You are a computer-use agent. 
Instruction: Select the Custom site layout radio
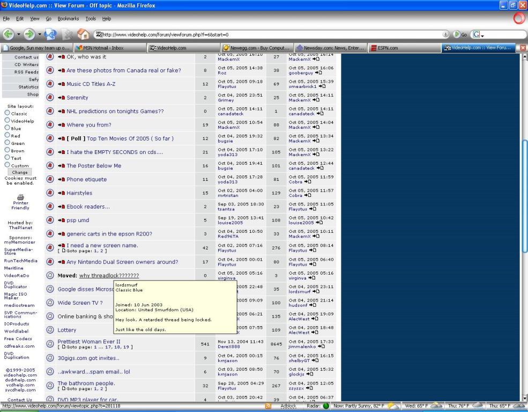pyautogui.click(x=7, y=164)
